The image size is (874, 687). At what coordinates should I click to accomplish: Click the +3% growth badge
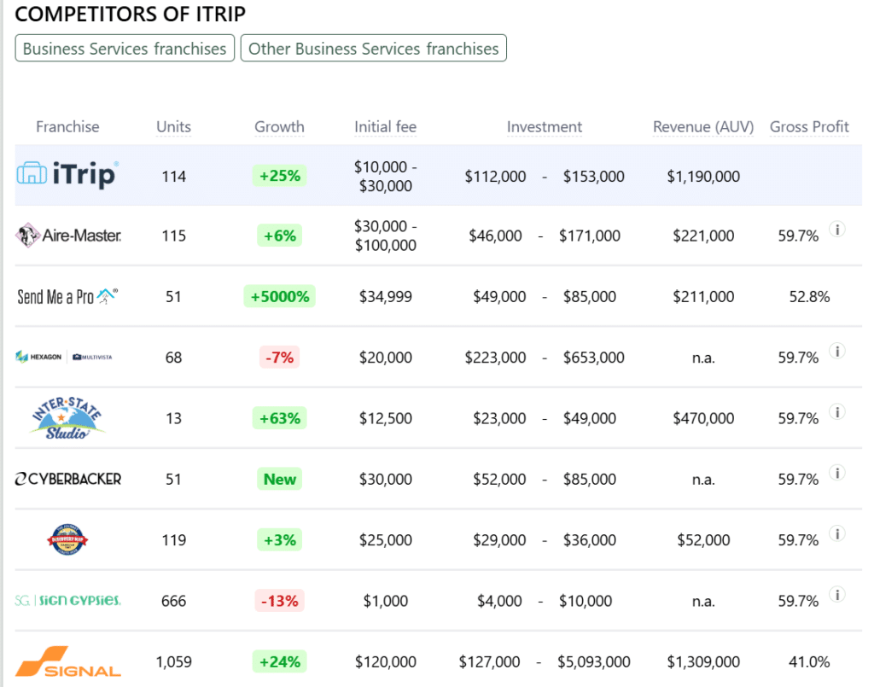point(279,540)
